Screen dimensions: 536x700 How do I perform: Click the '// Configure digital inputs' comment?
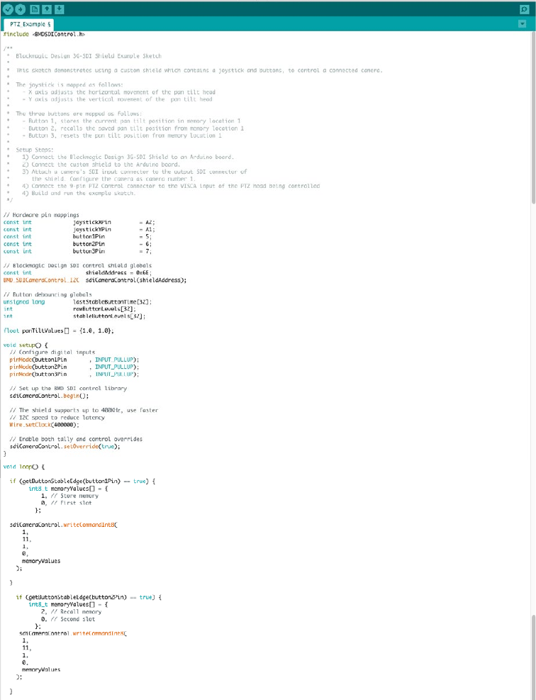point(52,352)
